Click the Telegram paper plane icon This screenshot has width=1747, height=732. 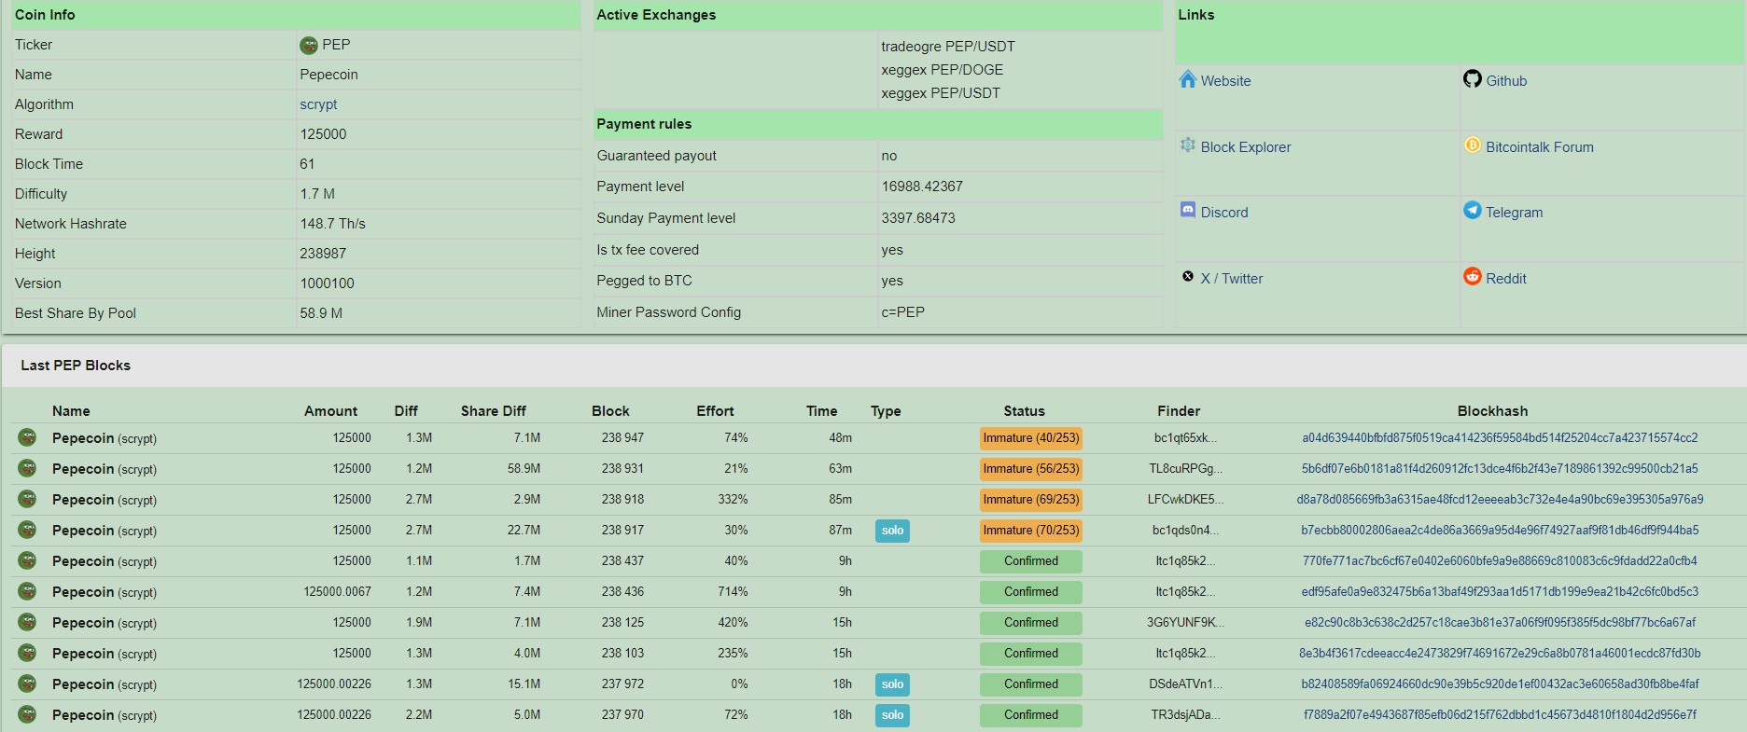coord(1473,210)
